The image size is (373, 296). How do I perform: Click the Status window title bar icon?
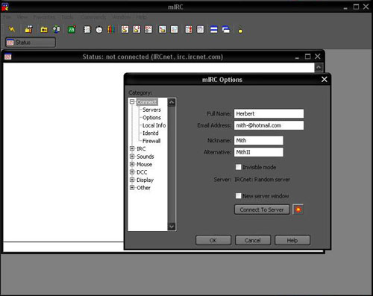8,57
